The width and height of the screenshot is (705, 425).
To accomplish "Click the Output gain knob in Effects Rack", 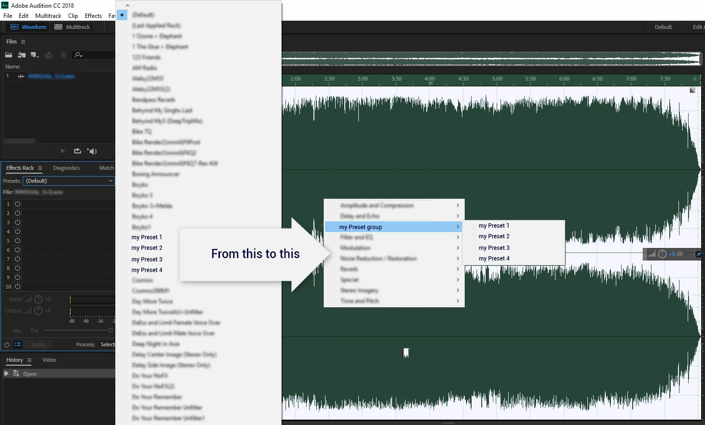I will click(x=39, y=311).
